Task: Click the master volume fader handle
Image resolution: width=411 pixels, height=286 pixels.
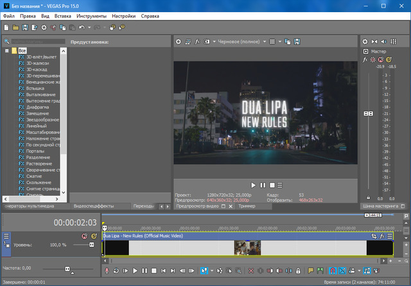Action: pyautogui.click(x=368, y=114)
